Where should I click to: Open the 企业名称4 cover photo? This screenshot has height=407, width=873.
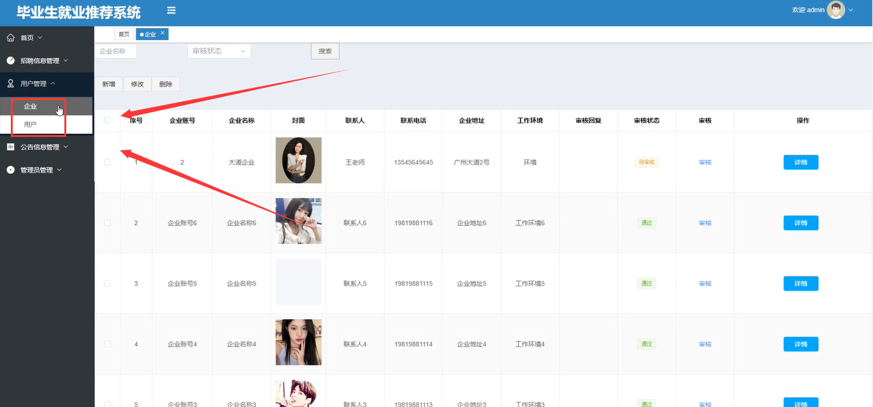click(298, 342)
